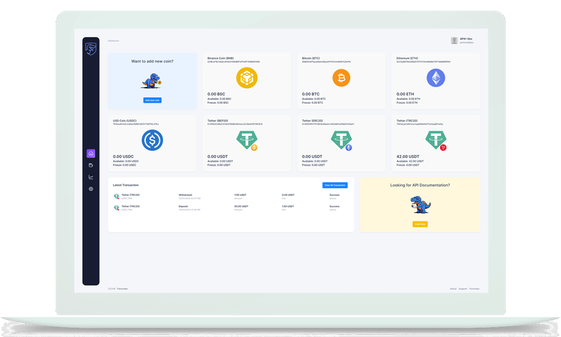Click the 7.00 USDT amount

(240, 195)
